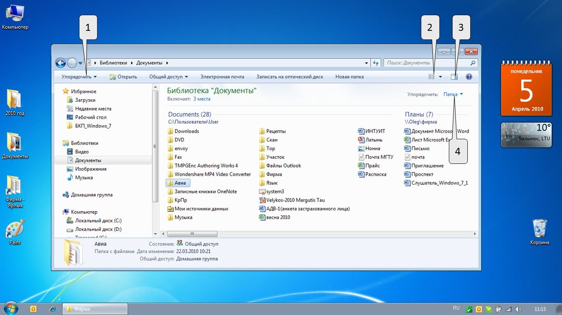562x315 pixels.
Task: Click Новая папка in the toolbar
Action: [x=349, y=77]
